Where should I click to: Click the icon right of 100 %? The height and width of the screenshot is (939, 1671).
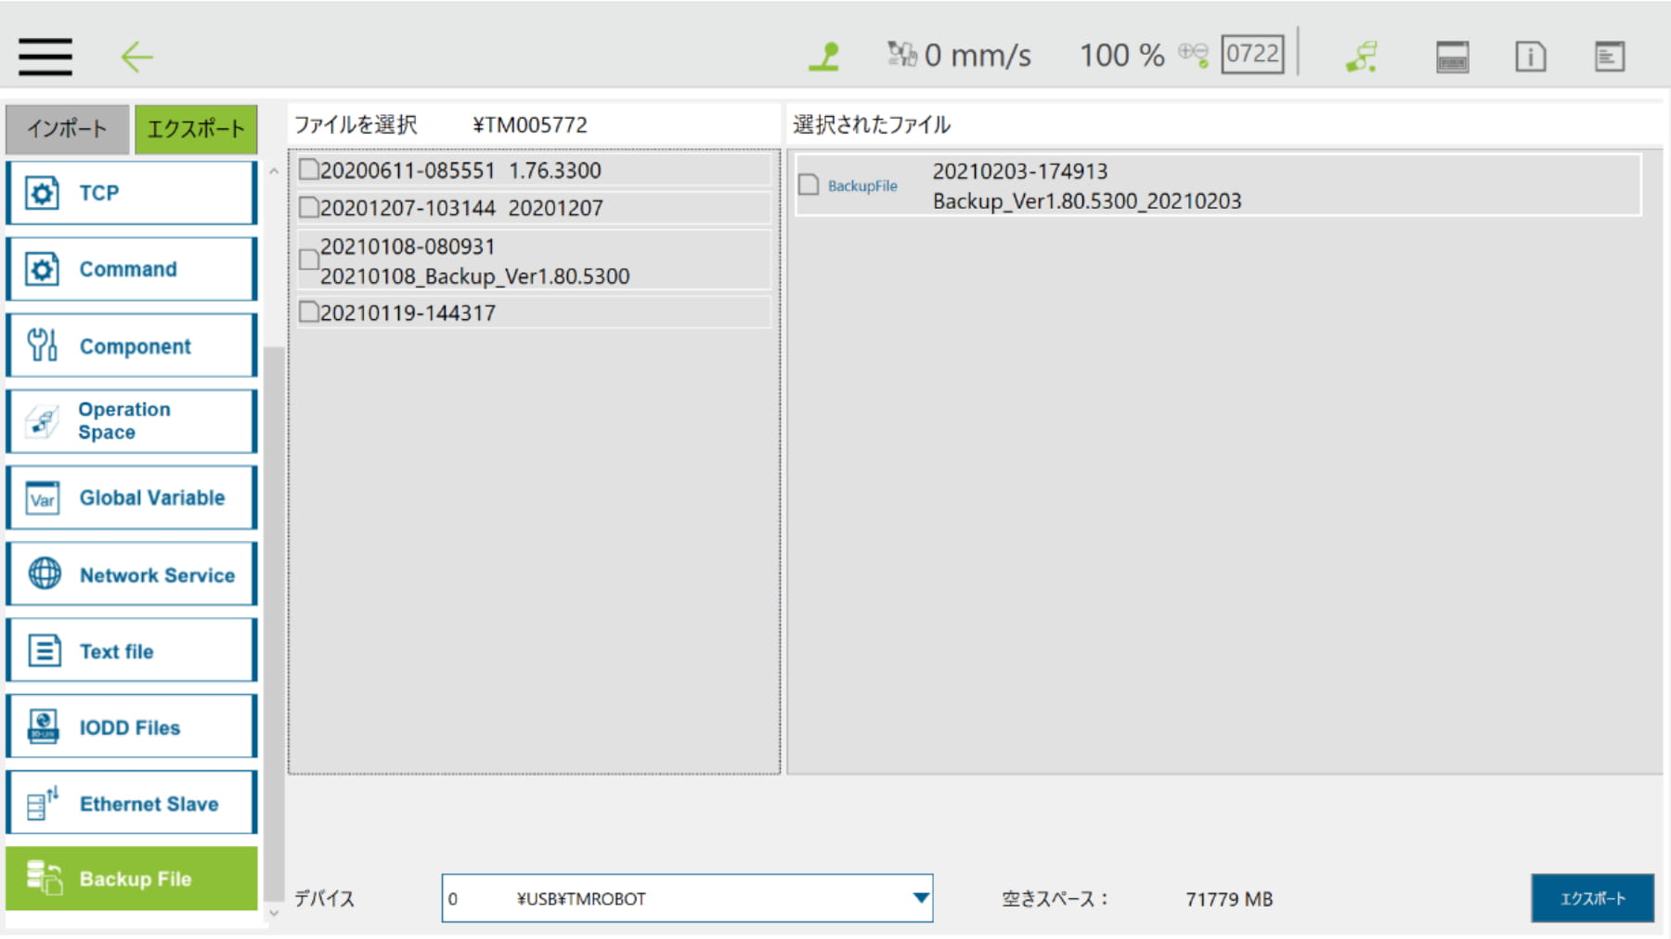[1194, 55]
